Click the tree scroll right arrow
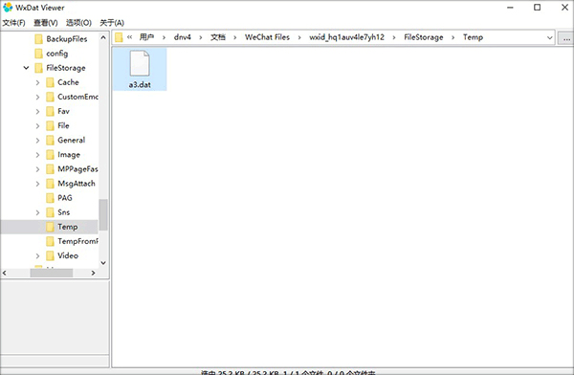Screen dimensions: 574x375 tap(94, 273)
